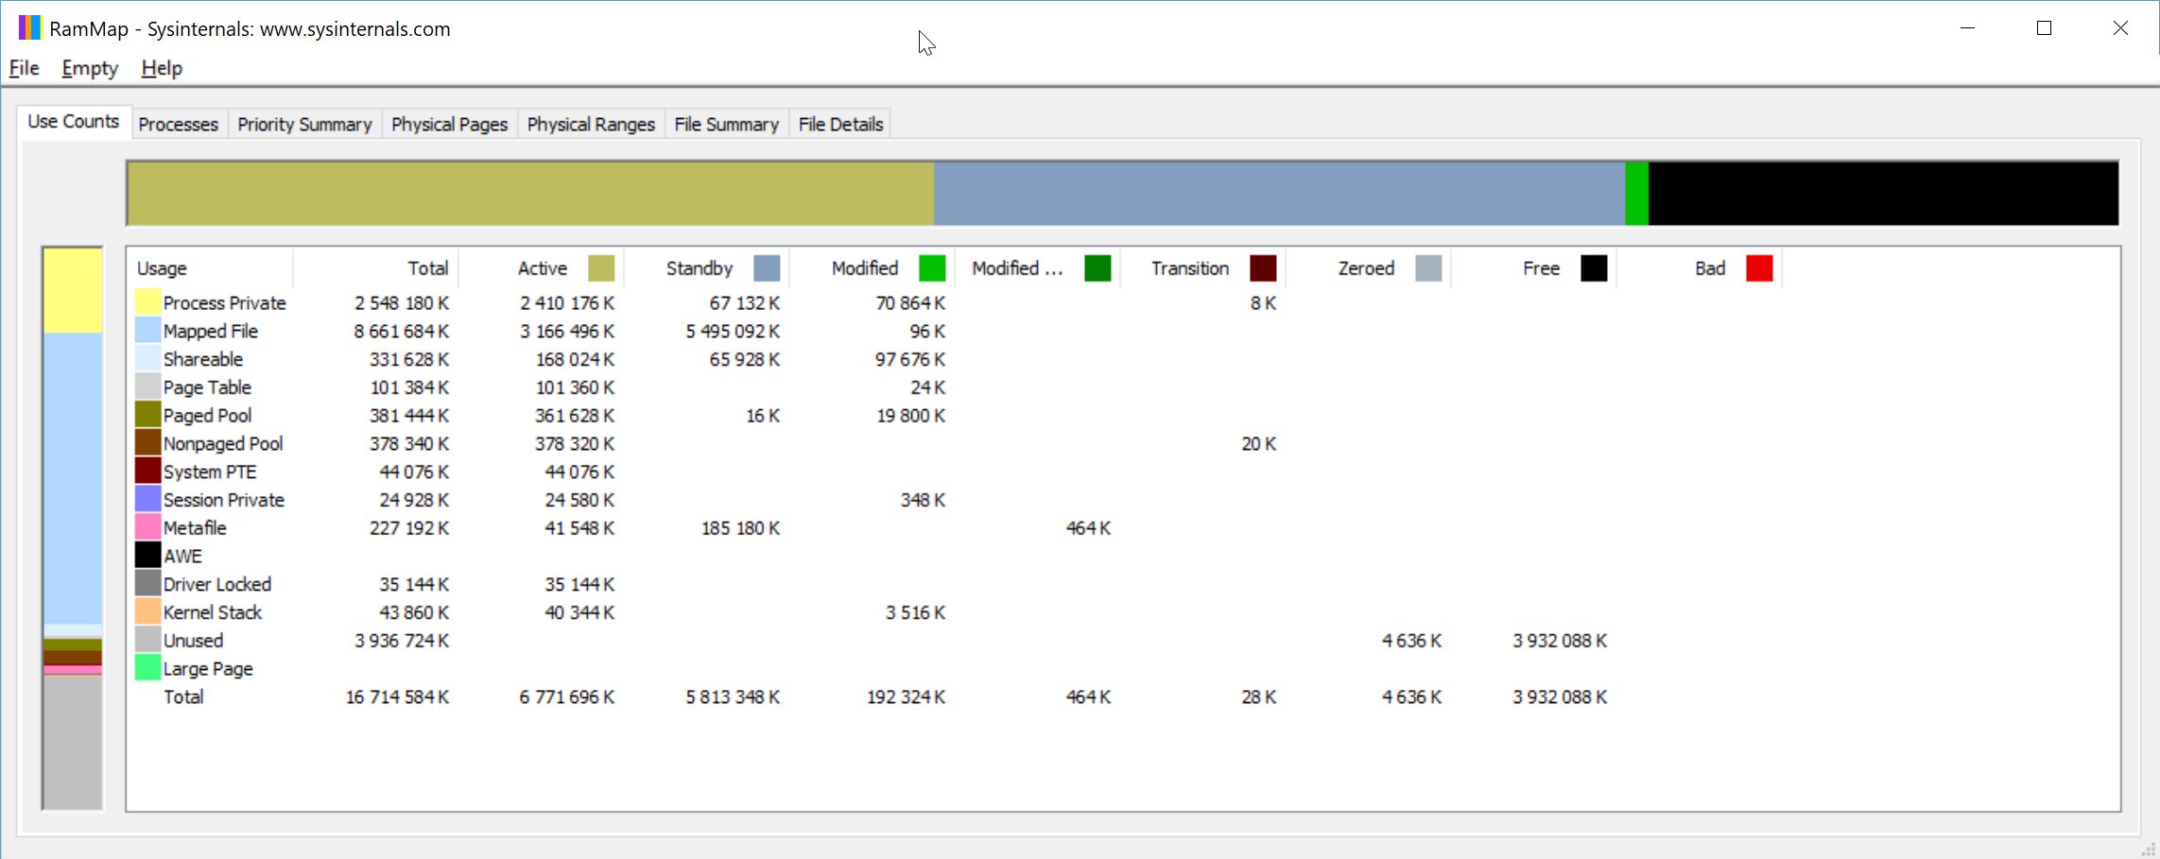Click the Bad column header

(x=1699, y=268)
